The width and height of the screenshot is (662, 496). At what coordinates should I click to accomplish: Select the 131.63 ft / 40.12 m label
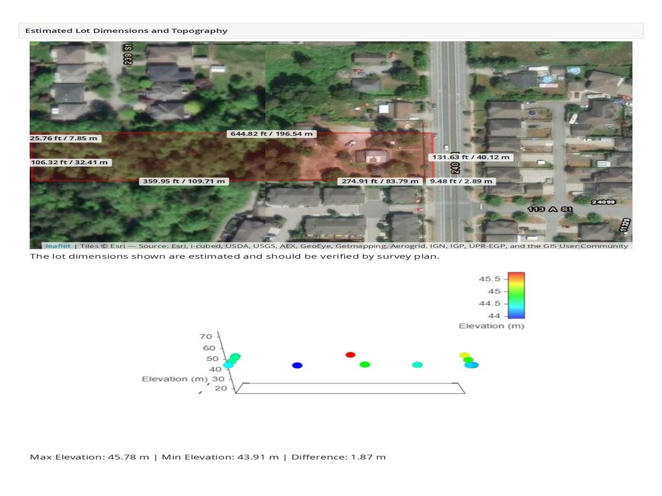471,158
